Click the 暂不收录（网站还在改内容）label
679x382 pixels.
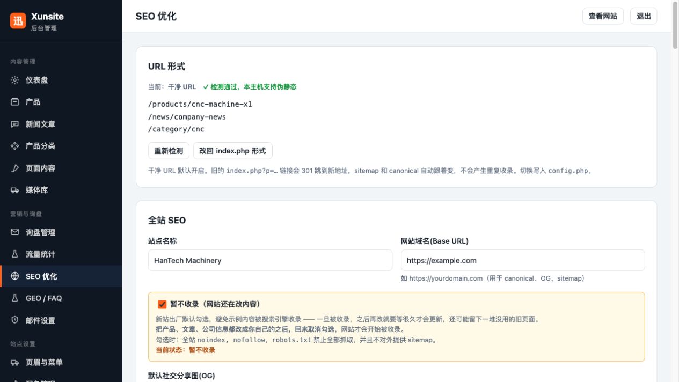(x=215, y=304)
